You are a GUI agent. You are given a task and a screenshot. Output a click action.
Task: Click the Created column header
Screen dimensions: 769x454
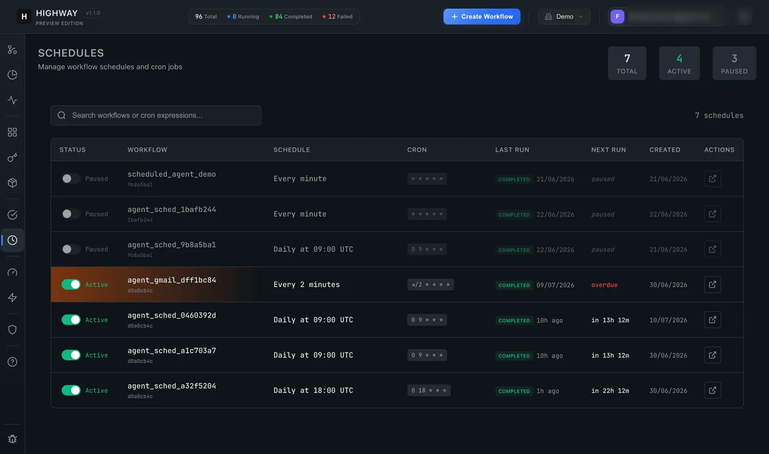point(665,150)
